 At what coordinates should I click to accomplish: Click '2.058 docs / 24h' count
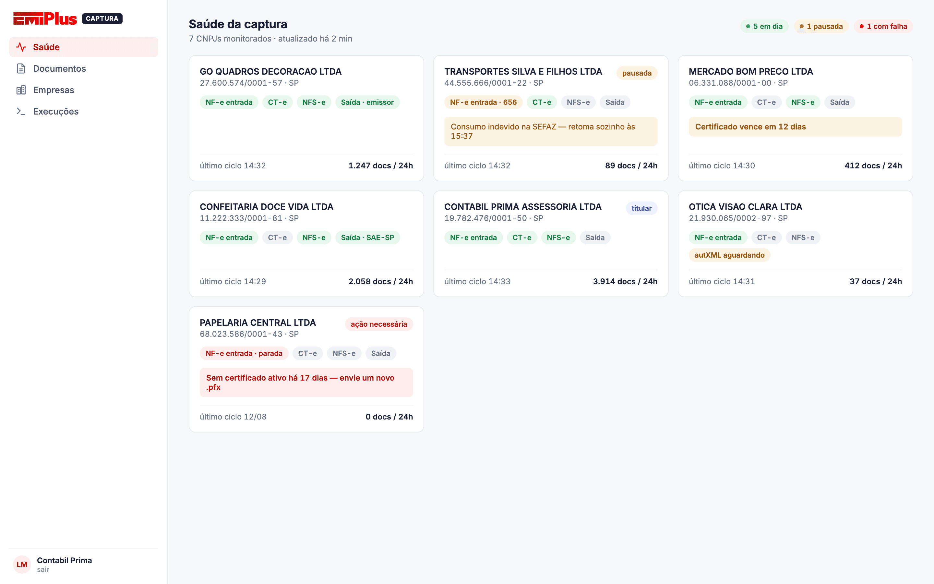tap(380, 281)
